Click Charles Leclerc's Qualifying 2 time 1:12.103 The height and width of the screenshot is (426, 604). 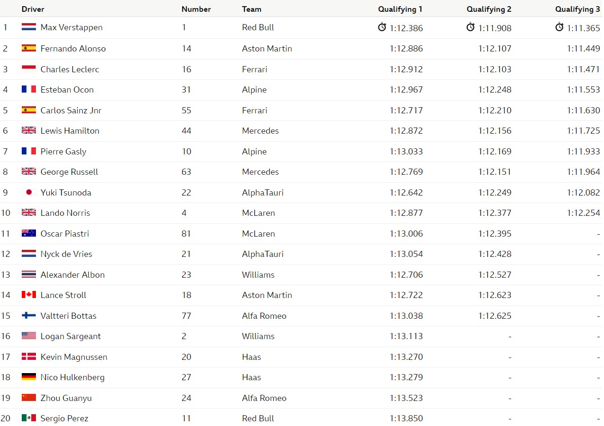495,69
